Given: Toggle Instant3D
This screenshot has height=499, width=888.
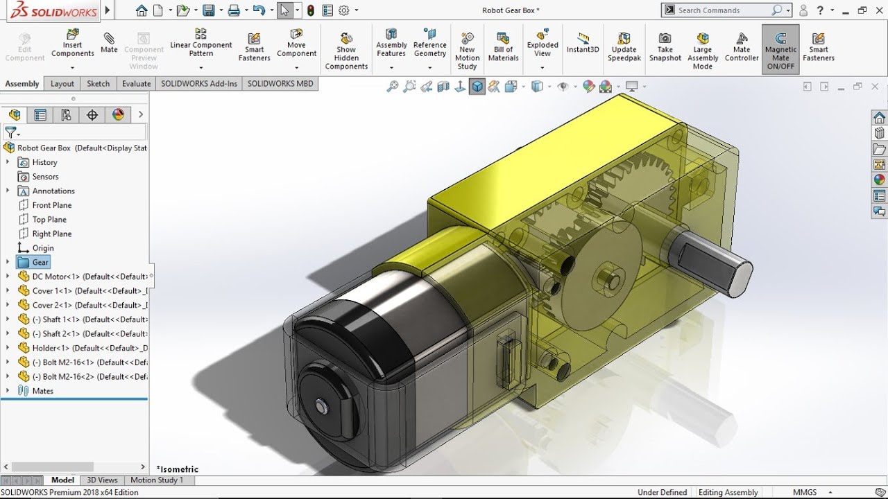Looking at the screenshot, I should pos(583,43).
